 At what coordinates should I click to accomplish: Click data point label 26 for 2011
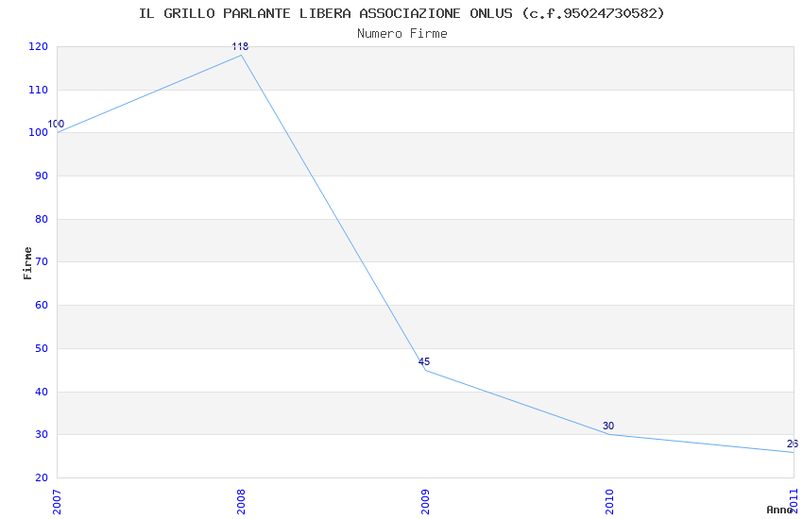coord(793,444)
